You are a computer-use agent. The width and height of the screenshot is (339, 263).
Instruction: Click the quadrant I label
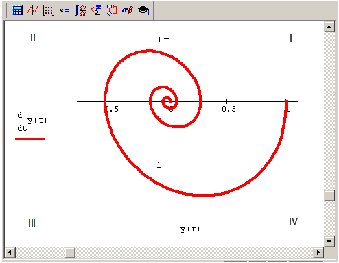click(x=291, y=38)
